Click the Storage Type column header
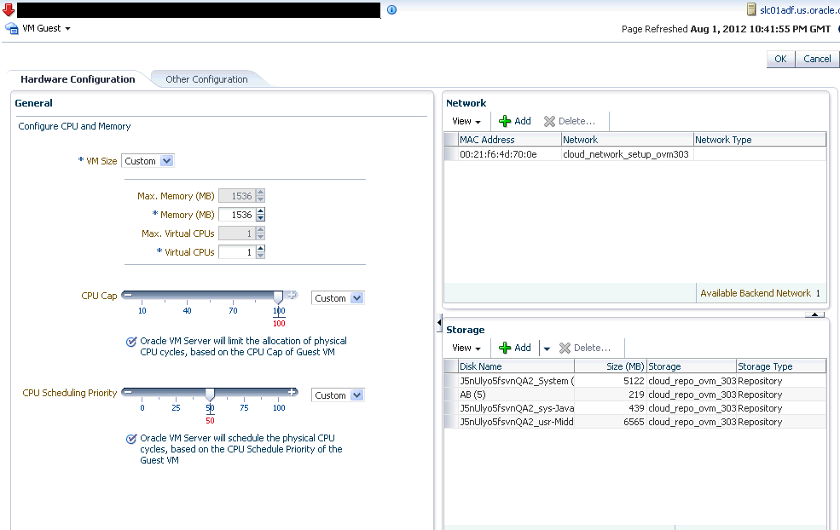Viewport: 840px width, 530px height. click(781, 366)
